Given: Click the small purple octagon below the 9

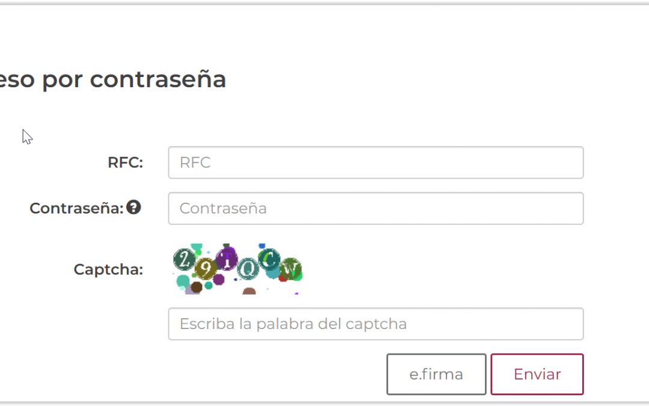Looking at the screenshot, I should click(x=219, y=280).
